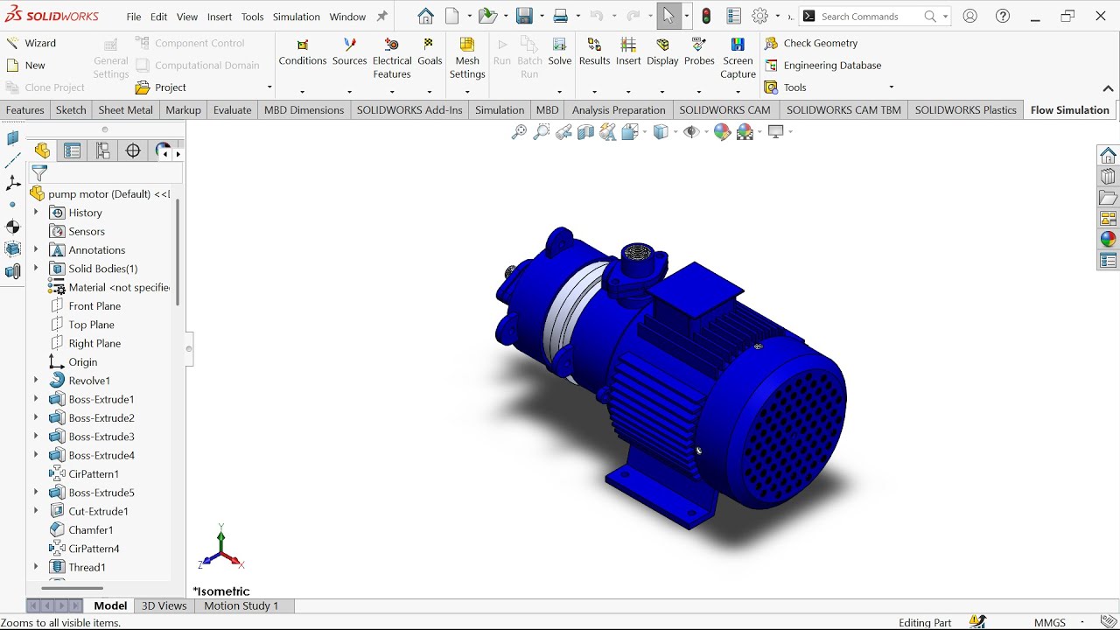Click the Solve button
Screen dimensions: 1120x630
[x=560, y=52]
